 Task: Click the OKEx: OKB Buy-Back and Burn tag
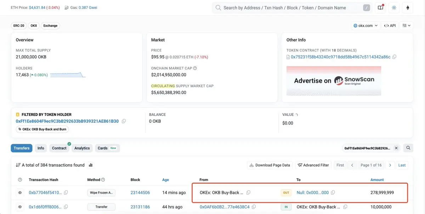pos(42,129)
